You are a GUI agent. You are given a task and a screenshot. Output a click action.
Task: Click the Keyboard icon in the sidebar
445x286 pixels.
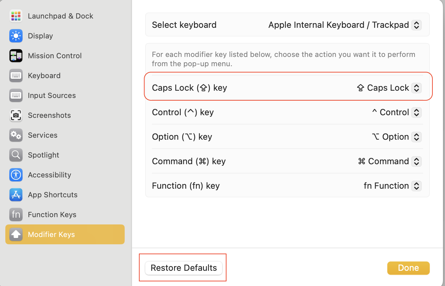pos(16,75)
